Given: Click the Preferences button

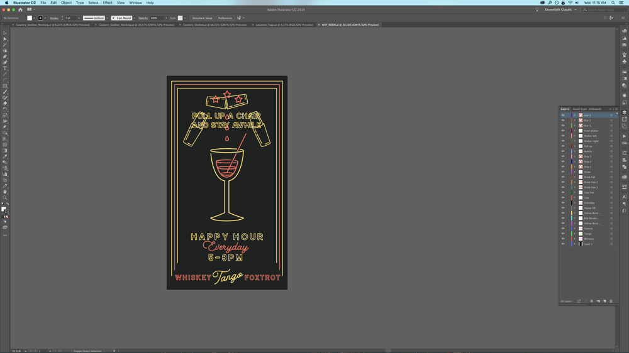Looking at the screenshot, I should (x=225, y=18).
